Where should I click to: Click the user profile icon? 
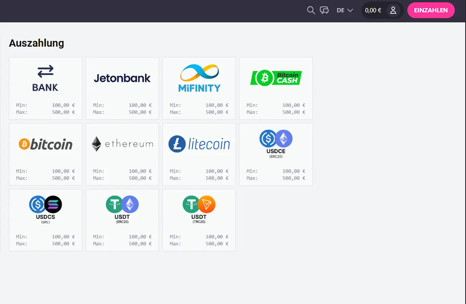coord(393,10)
